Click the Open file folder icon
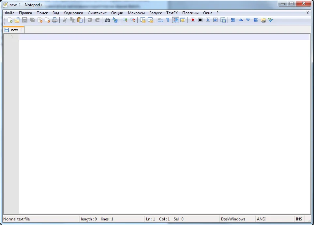Viewport: 314px width, 225px height. click(17, 20)
